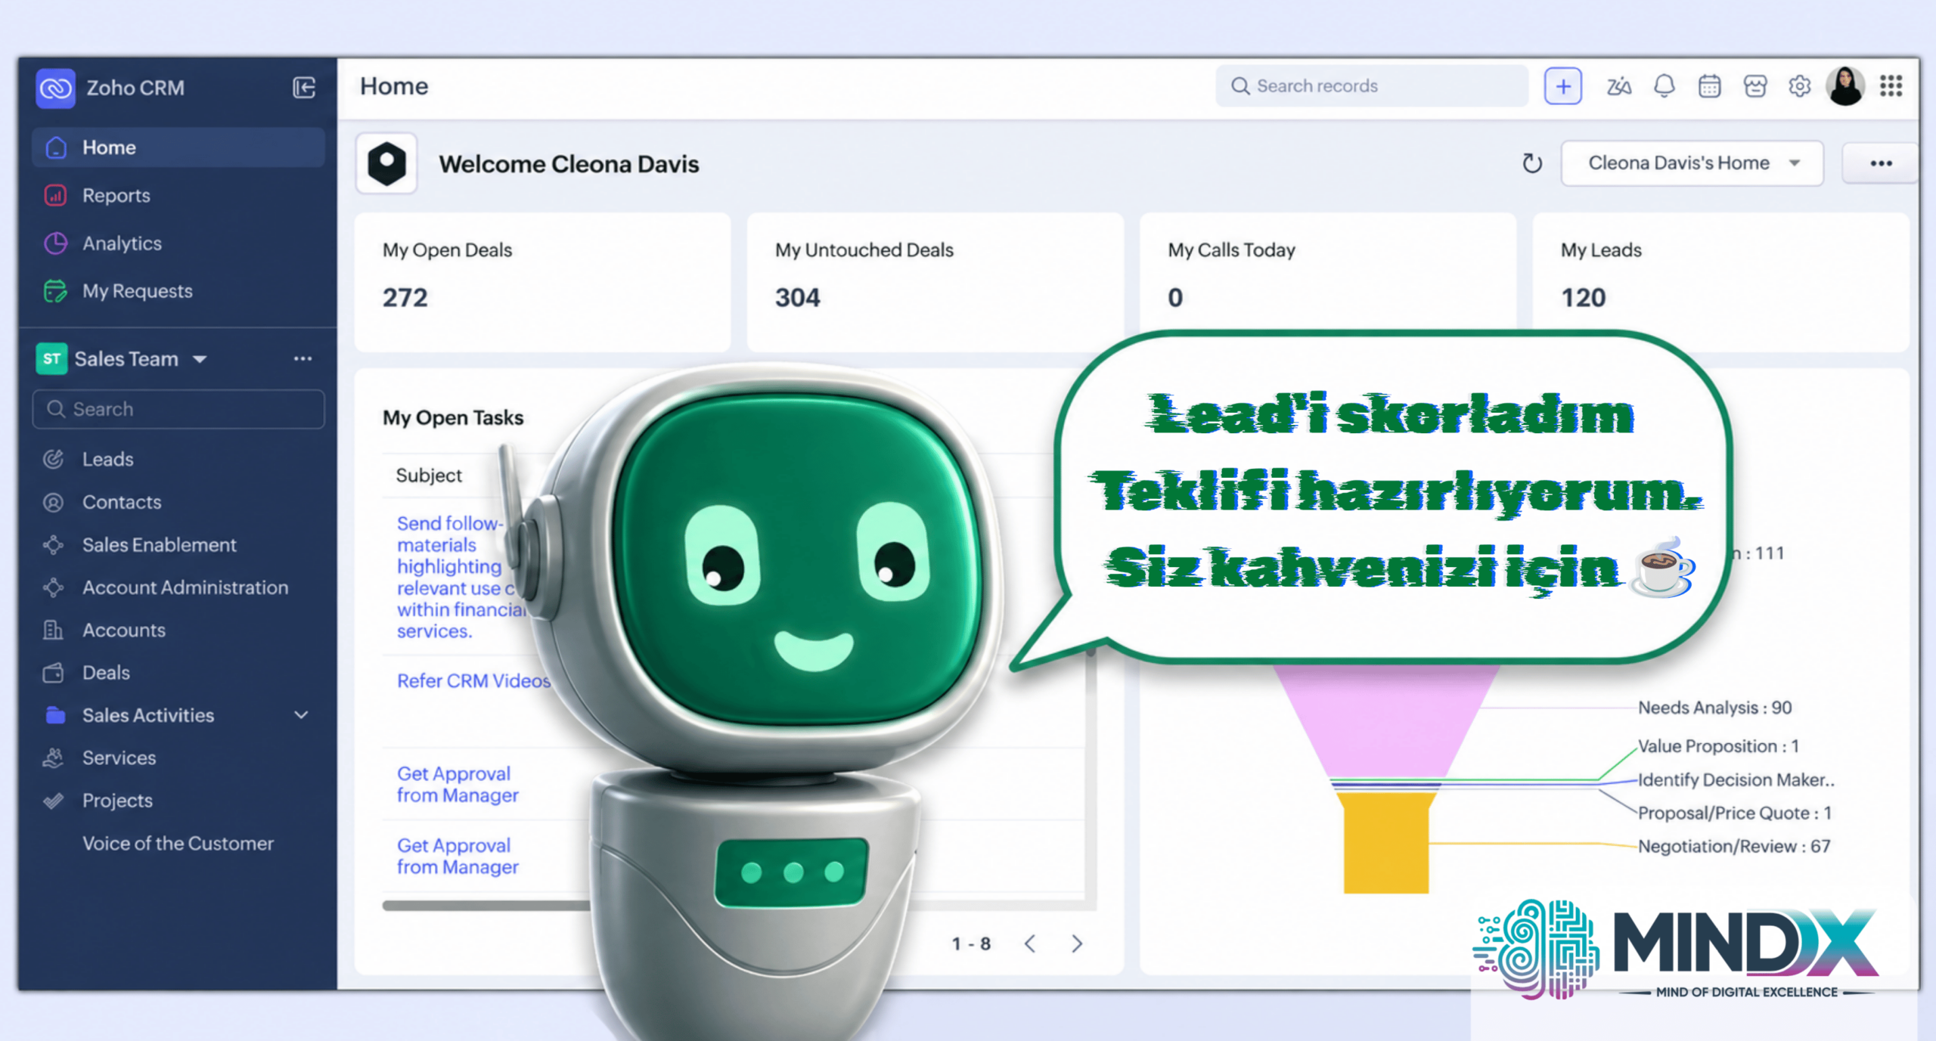Open the notifications bell
The image size is (1936, 1041).
1665,86
